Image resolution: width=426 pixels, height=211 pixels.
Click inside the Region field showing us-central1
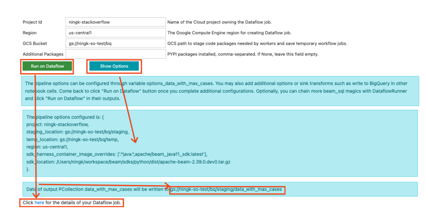coord(115,32)
